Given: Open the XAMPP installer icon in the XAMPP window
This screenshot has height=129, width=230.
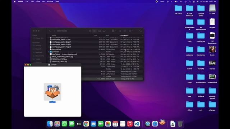Looking at the screenshot, I should coord(52,92).
